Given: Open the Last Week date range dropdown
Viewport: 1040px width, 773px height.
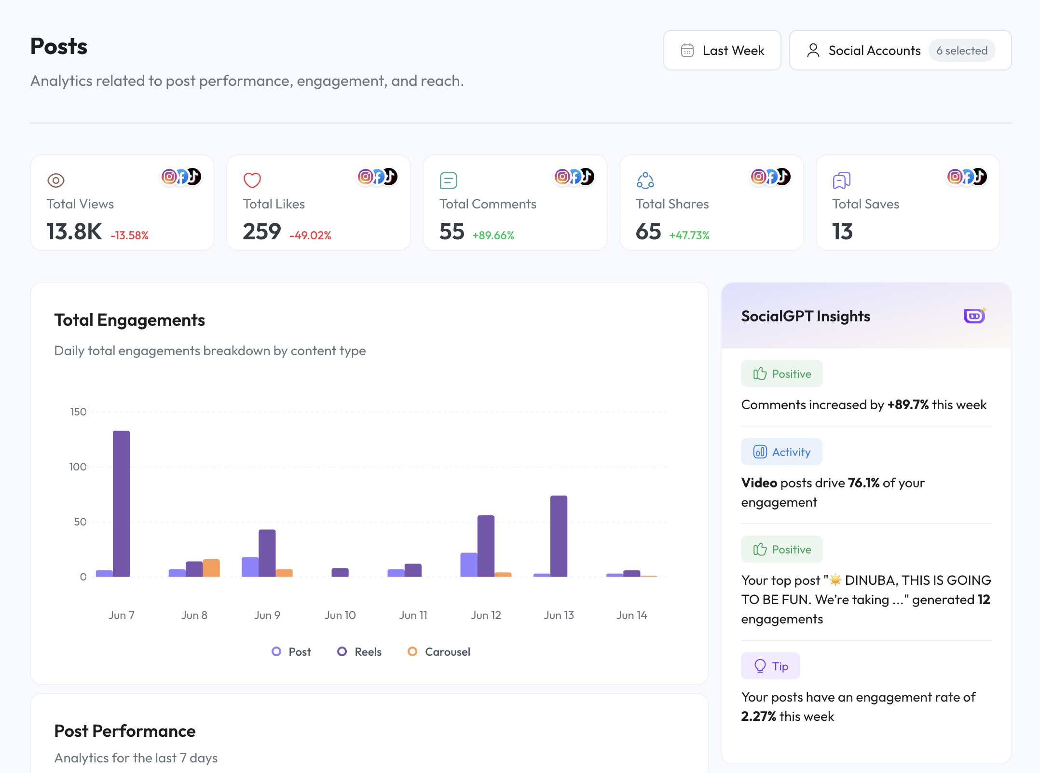Looking at the screenshot, I should click(722, 50).
